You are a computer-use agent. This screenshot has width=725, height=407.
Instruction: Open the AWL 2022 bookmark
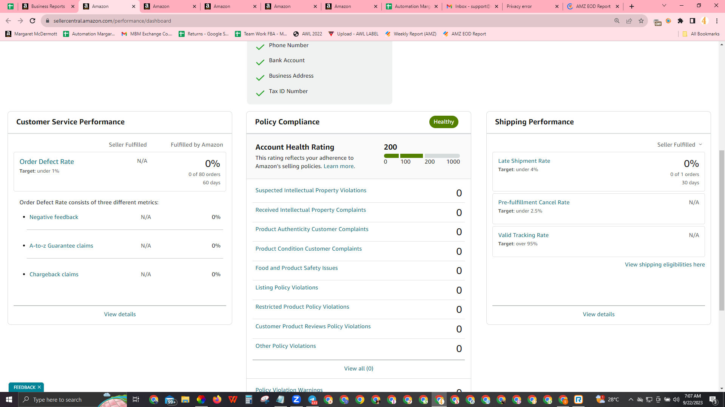pos(308,34)
